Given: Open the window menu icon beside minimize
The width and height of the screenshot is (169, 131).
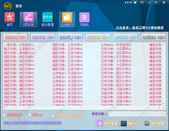Looking at the screenshot, I should 142,2.
